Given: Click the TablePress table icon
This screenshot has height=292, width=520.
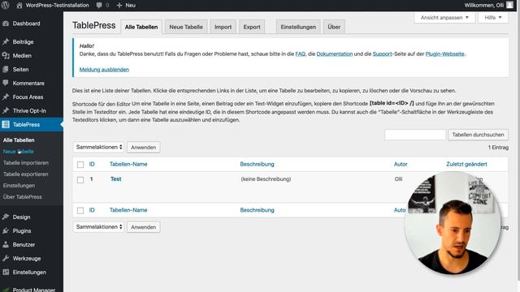Looking at the screenshot, I should [6, 124].
